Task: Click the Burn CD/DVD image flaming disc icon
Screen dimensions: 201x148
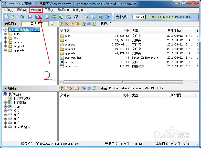Action: [76, 17]
